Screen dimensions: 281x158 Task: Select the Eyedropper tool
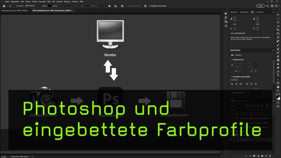[x=278, y=37]
